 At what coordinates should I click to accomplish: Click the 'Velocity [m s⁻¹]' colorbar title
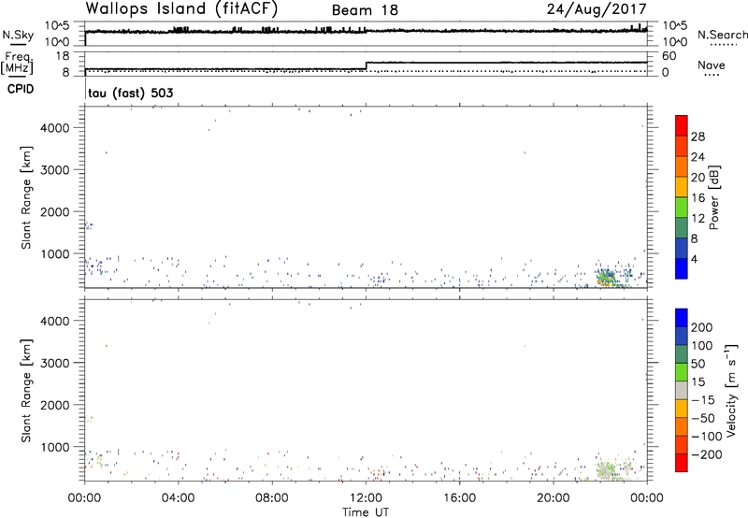click(731, 390)
